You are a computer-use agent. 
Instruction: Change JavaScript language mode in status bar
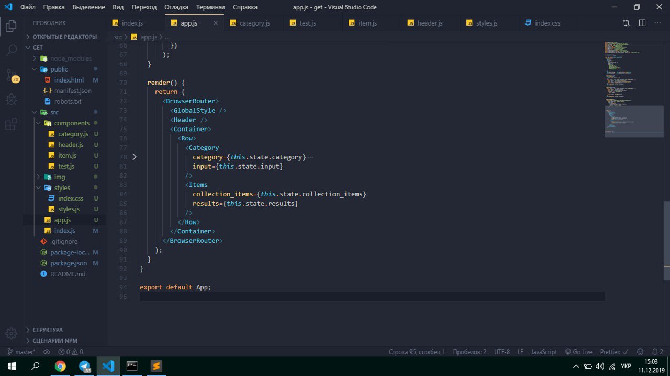544,352
